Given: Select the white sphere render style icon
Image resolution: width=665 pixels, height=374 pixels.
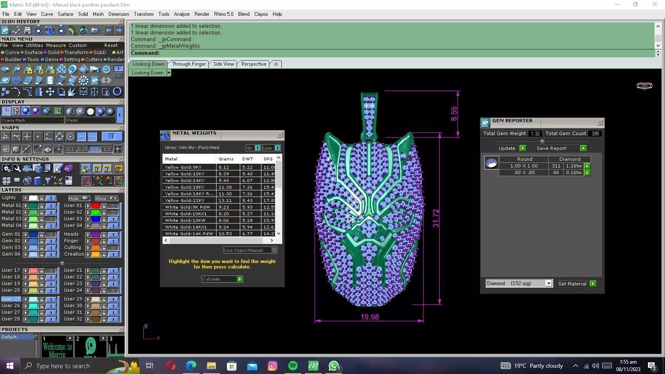Looking at the screenshot, I should pos(90,111).
